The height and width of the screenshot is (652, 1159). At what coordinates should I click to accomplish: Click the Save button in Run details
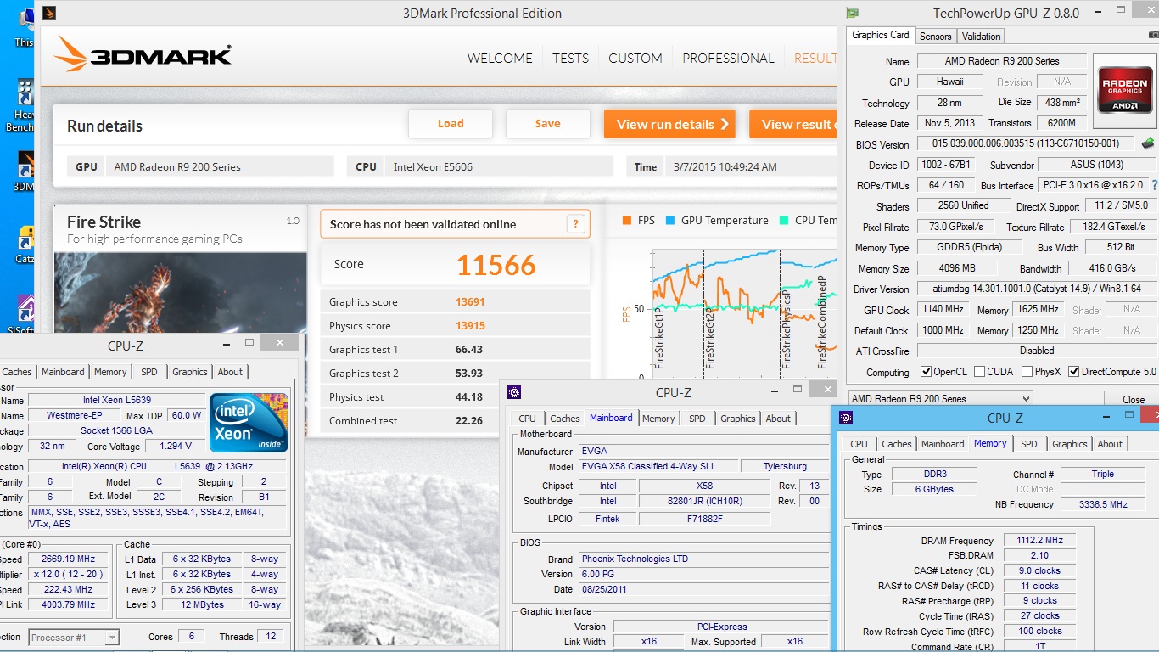[548, 124]
